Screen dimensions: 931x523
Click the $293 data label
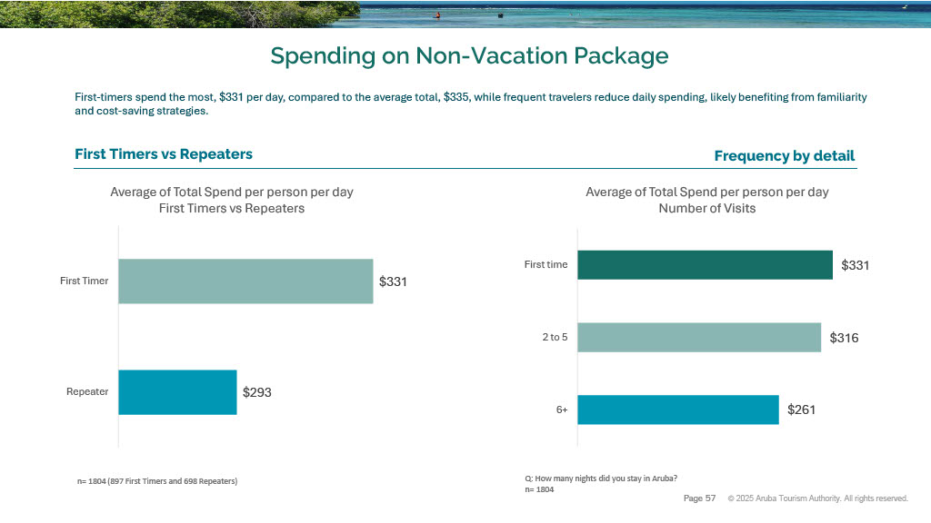(257, 393)
